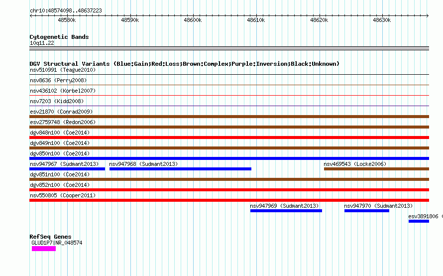Click the Cytogenetic Bands track title
This screenshot has height=276, width=443.
point(59,37)
